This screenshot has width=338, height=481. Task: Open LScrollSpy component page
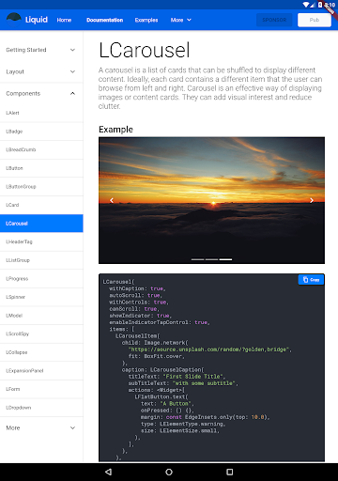[41, 334]
